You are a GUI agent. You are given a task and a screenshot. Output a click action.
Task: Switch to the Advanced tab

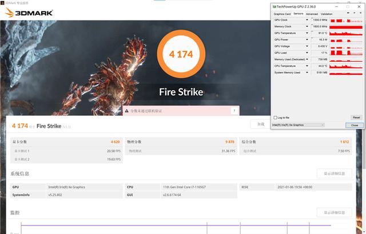[312, 14]
